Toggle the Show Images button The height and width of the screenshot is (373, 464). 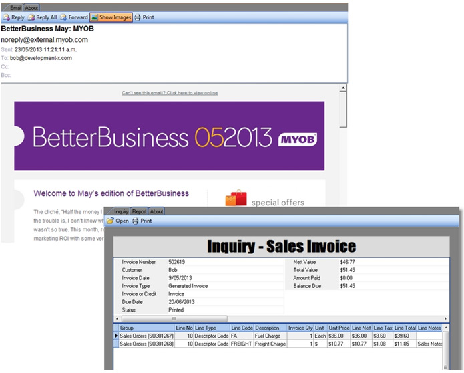[111, 17]
